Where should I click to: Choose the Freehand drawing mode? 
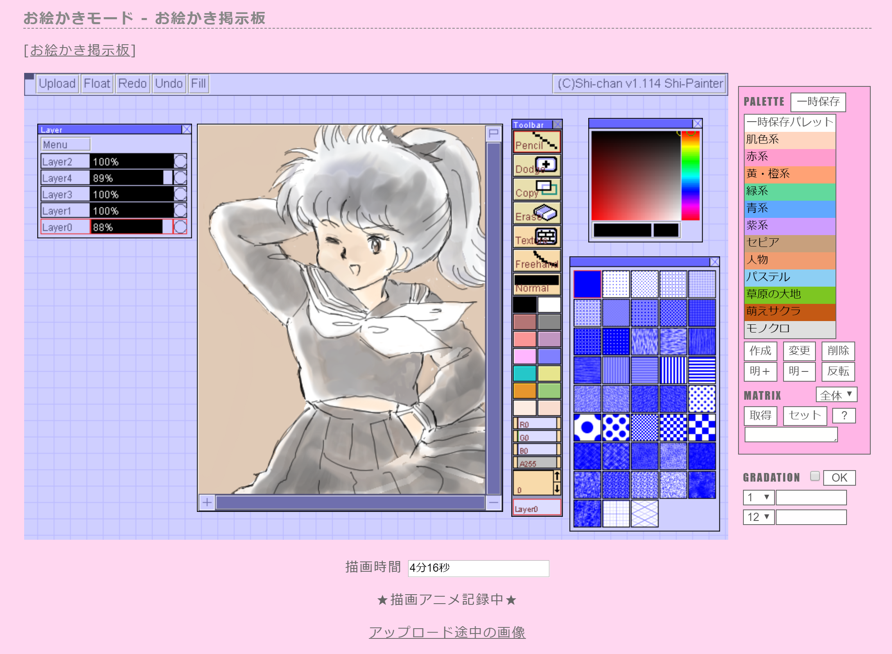click(536, 260)
